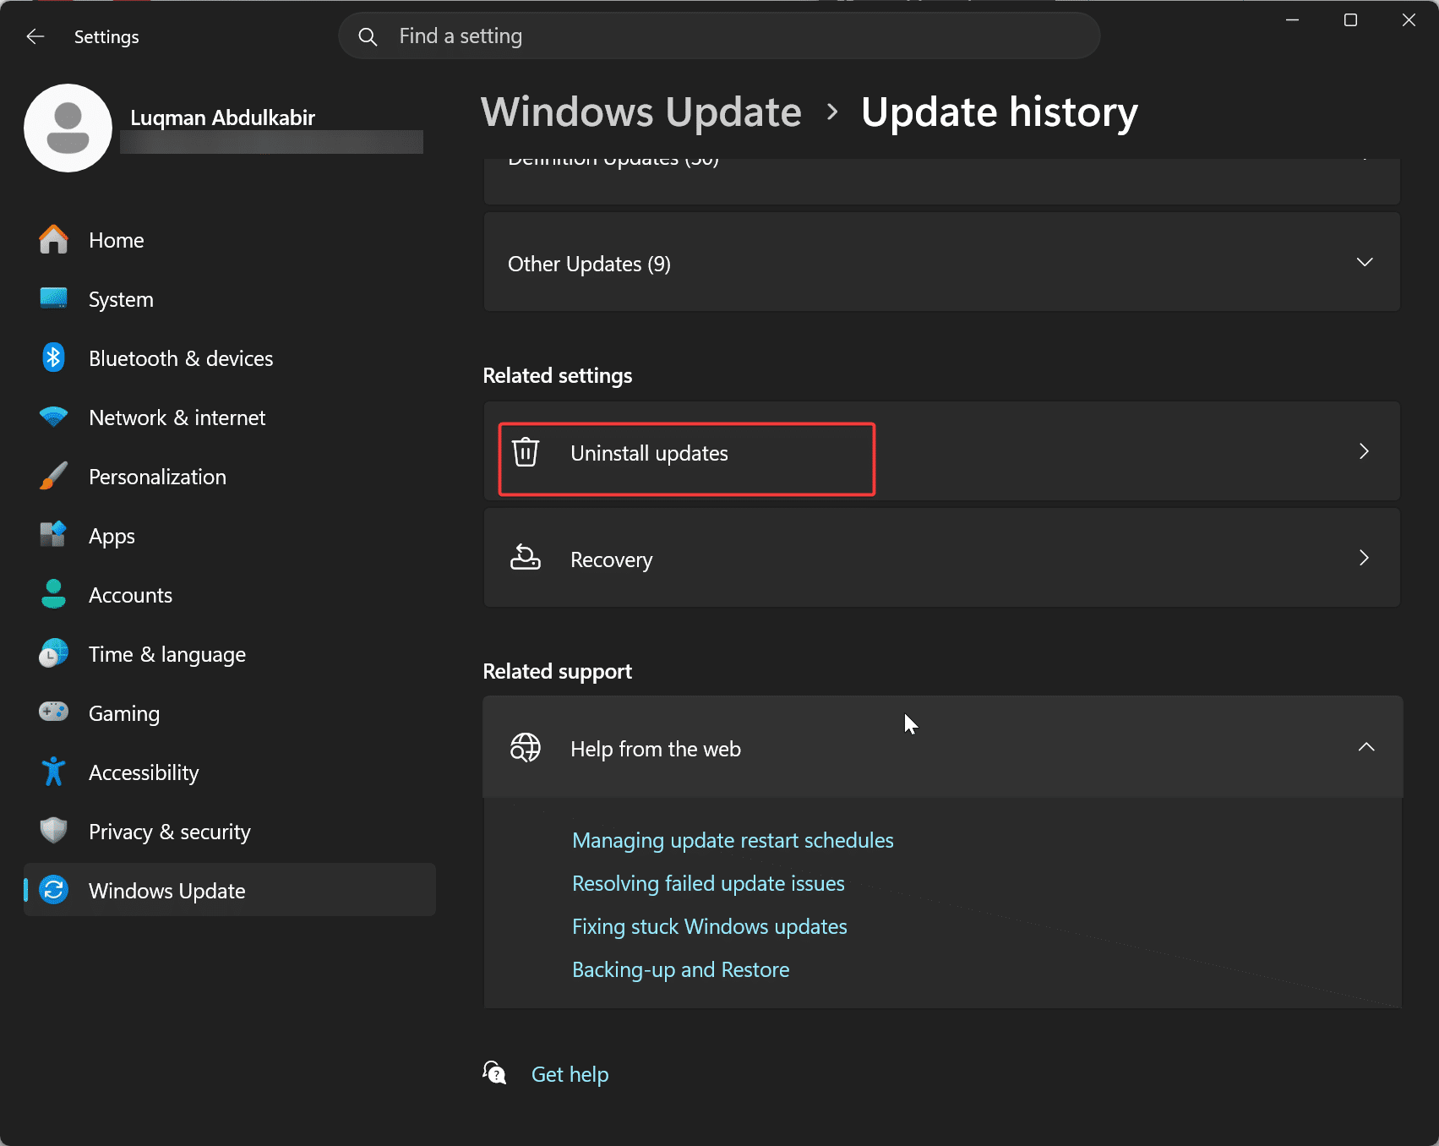
Task: Open Bluetooth & devices settings
Action: (x=230, y=358)
